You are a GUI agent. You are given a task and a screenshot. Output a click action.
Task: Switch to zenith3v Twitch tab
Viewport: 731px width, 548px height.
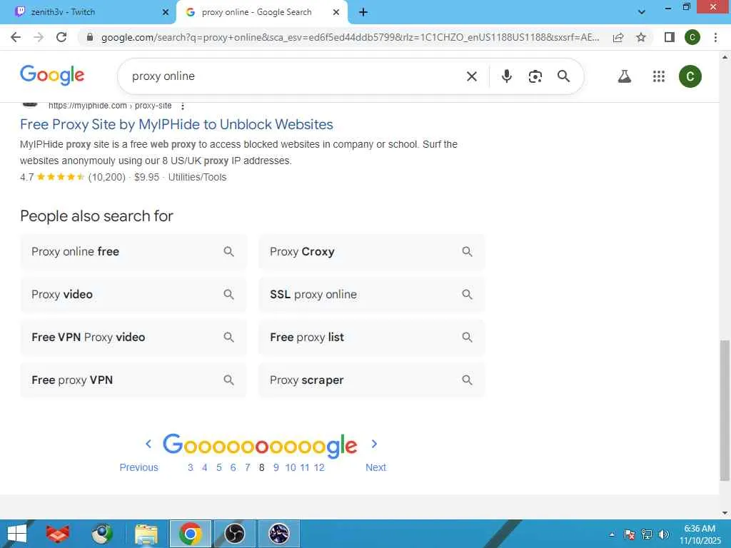[x=87, y=12]
